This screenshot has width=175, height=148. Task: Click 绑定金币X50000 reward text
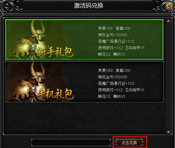[x=112, y=77]
